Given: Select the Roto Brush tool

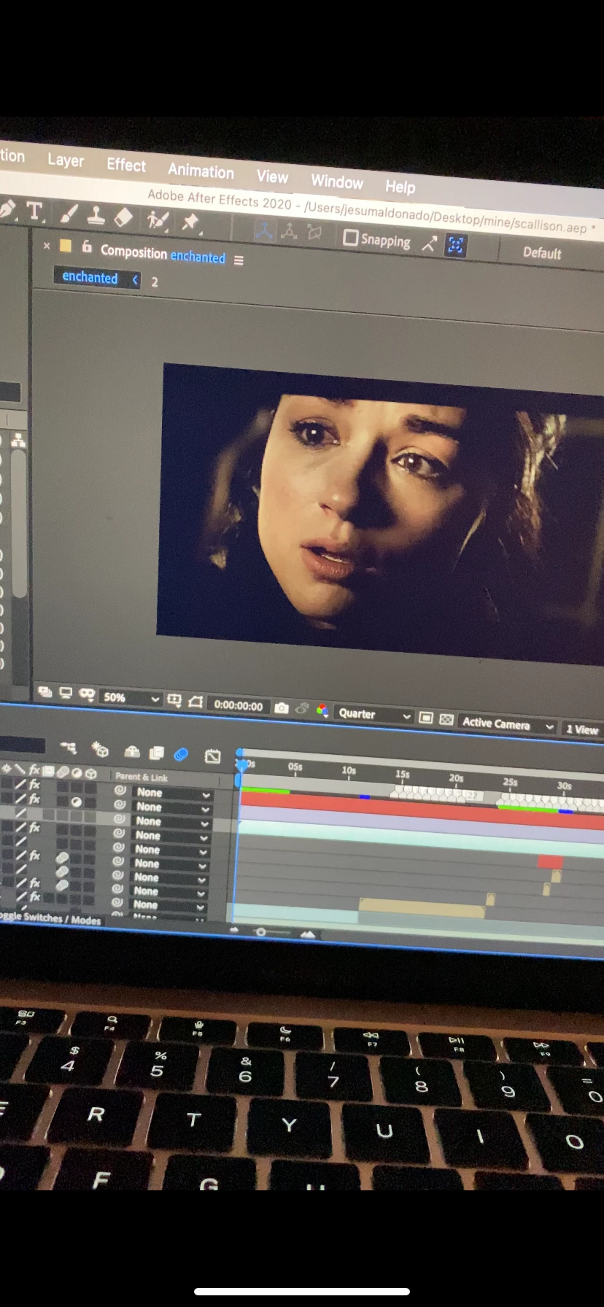Looking at the screenshot, I should (x=157, y=219).
